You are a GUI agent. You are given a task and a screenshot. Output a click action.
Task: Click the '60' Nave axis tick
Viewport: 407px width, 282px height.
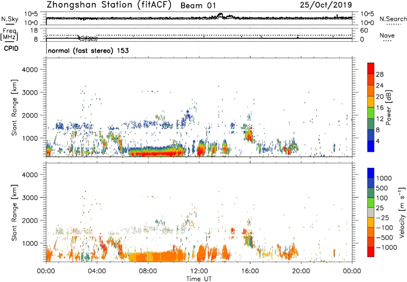click(x=364, y=31)
